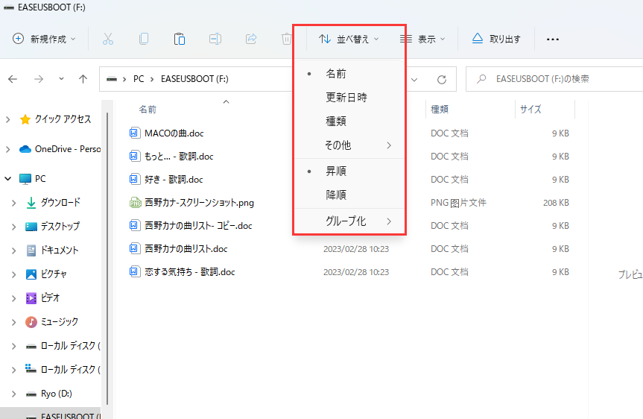
Task: Select file 恋する気持ち - 歌詞.doc
Action: tap(189, 271)
